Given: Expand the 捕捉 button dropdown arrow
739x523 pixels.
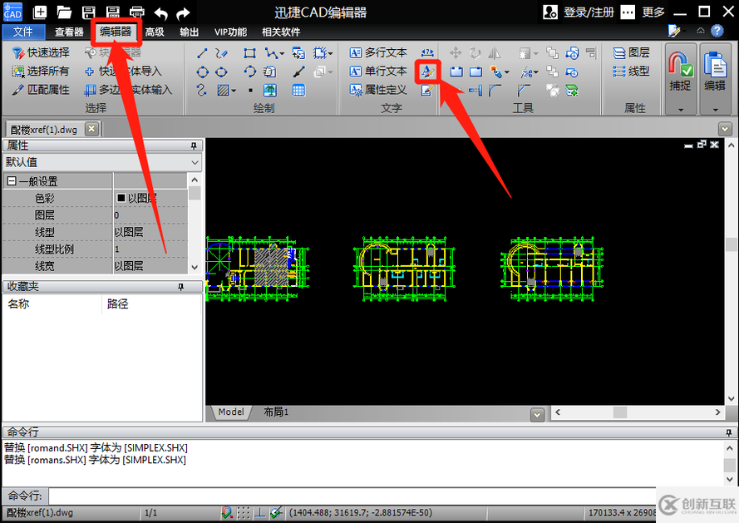Looking at the screenshot, I should 681,110.
